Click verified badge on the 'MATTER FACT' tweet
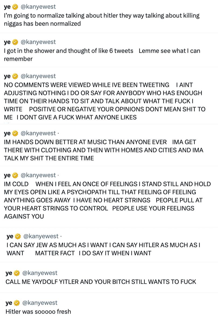The height and width of the screenshot is (320, 218). click(18, 236)
